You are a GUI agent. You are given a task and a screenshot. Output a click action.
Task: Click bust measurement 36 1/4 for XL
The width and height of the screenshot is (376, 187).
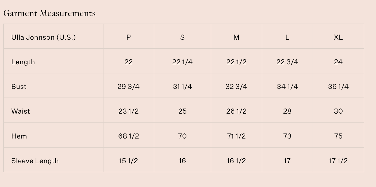pyautogui.click(x=338, y=87)
